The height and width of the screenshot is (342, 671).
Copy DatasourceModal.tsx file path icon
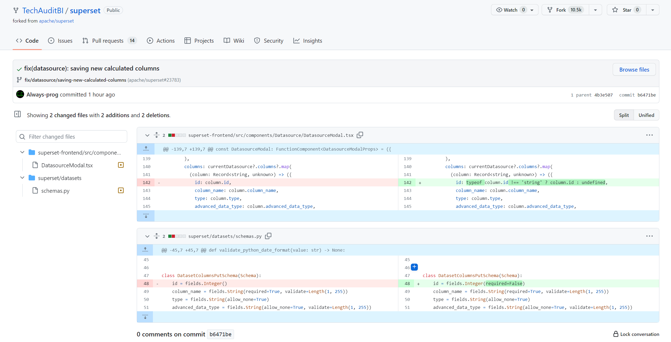[360, 135]
